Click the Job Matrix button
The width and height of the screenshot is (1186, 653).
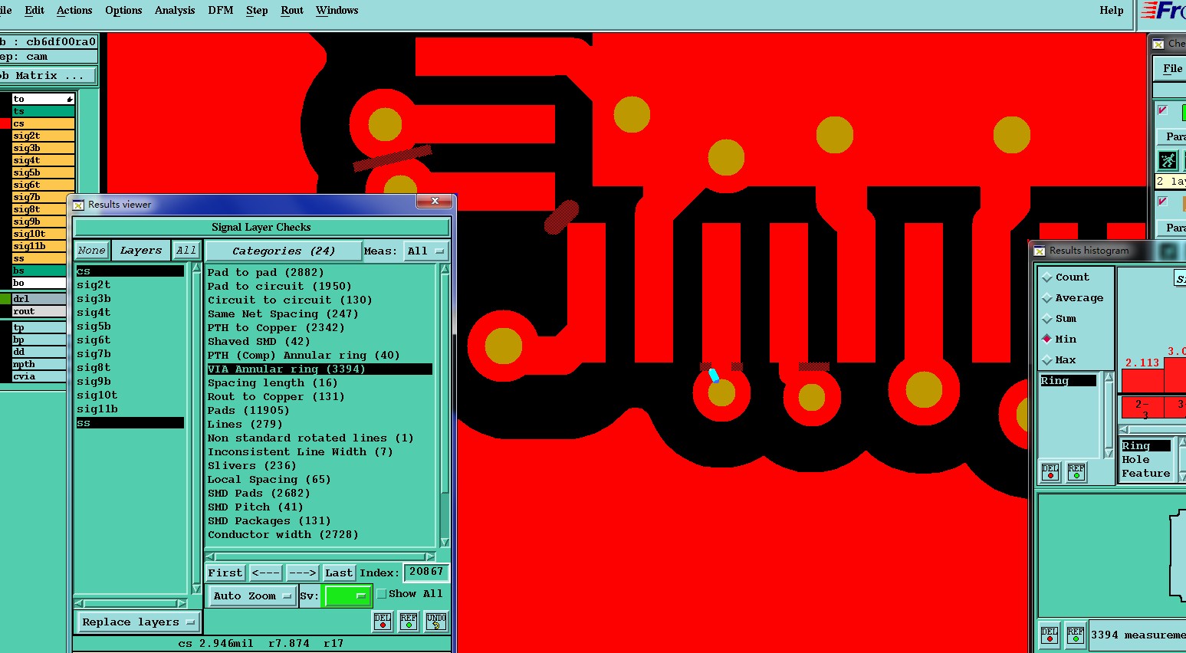48,75
